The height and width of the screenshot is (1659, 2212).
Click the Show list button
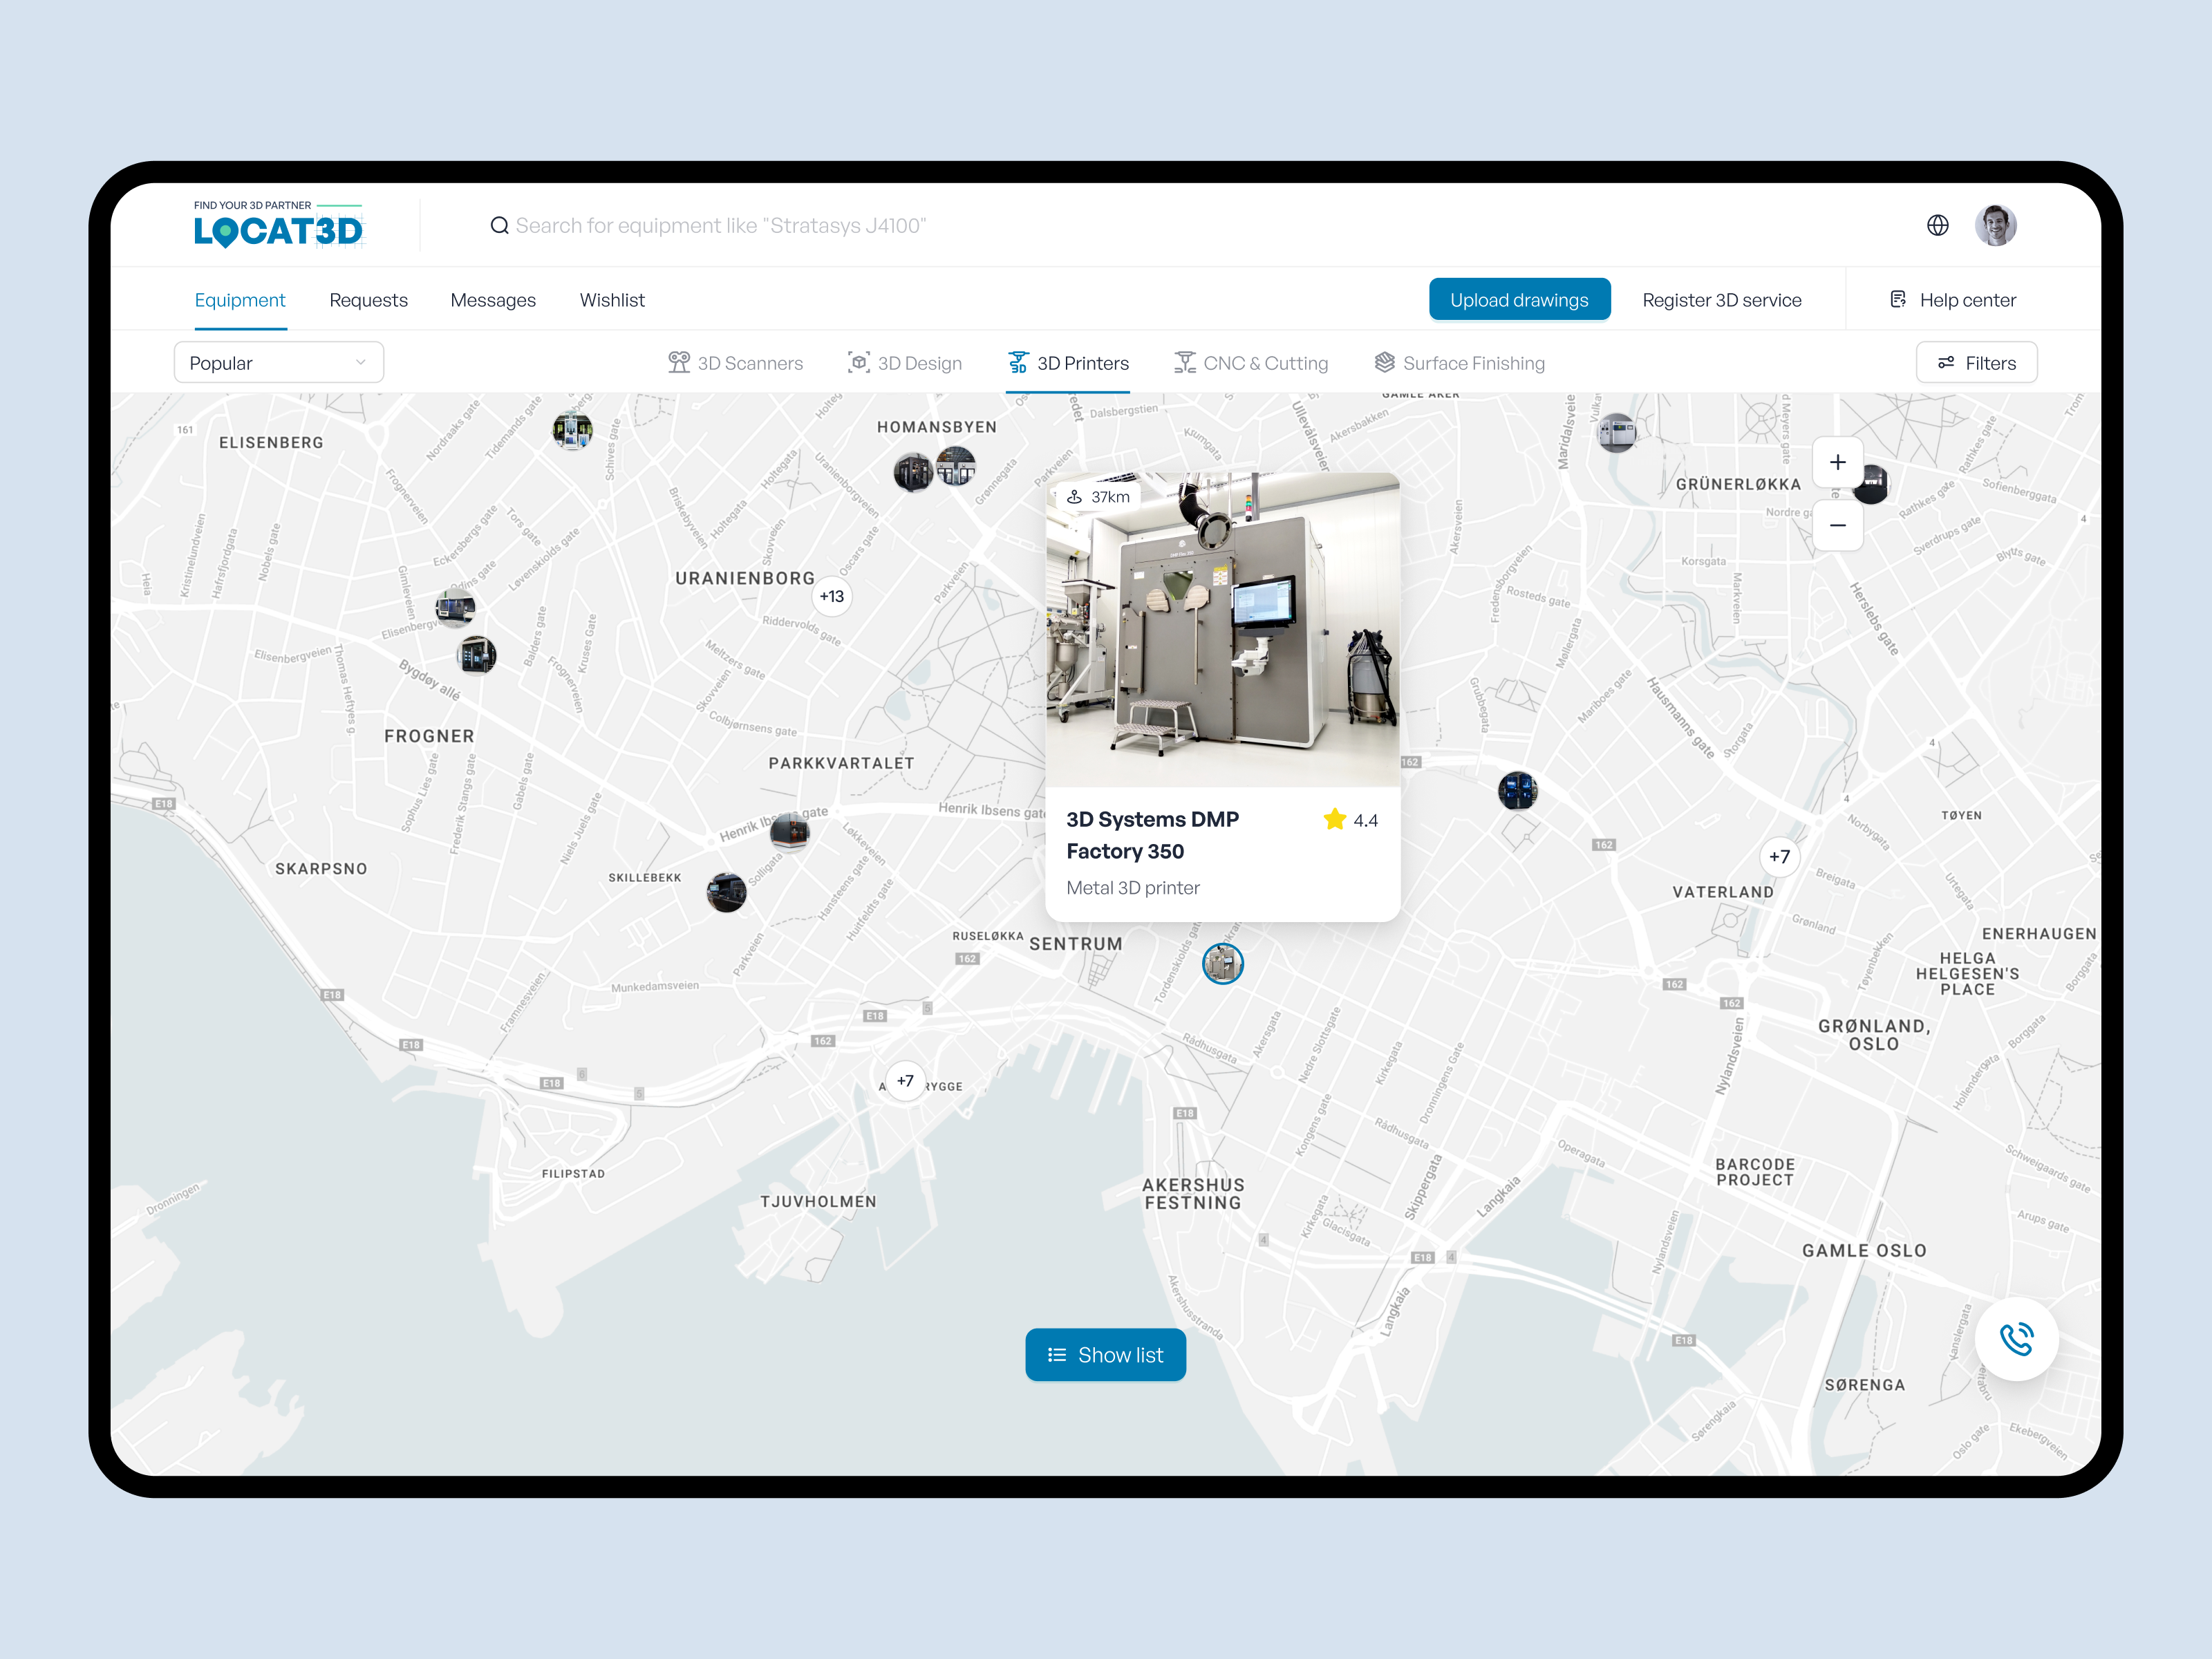click(1105, 1355)
